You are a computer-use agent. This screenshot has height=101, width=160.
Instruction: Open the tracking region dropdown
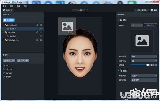tap(144, 56)
